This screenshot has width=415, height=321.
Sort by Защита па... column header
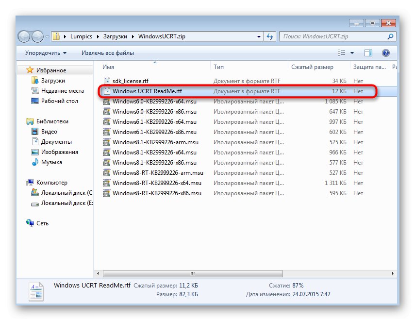point(369,68)
